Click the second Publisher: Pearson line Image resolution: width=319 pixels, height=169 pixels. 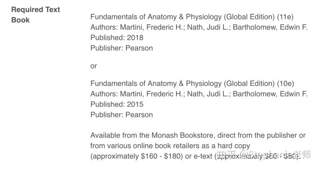tap(121, 115)
